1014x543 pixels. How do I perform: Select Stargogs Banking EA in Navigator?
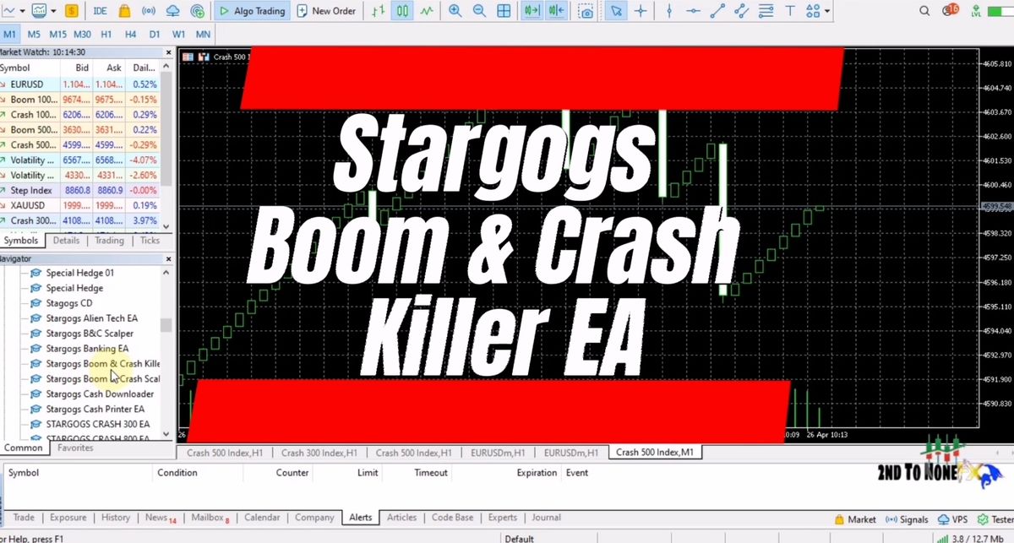click(87, 349)
